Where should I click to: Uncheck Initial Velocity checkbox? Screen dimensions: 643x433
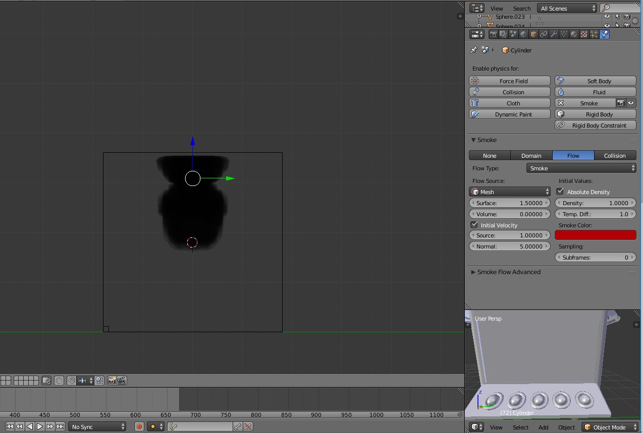coord(474,225)
